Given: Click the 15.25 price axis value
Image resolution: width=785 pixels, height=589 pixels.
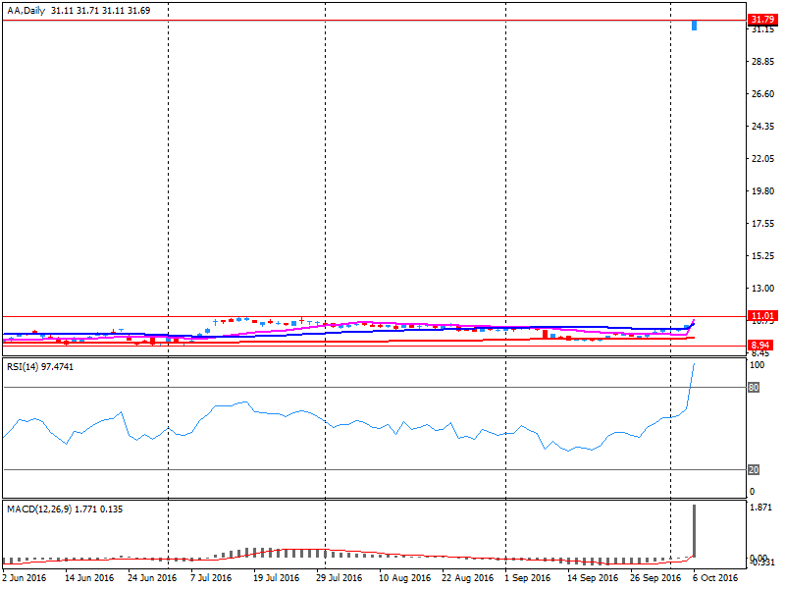Looking at the screenshot, I should pos(763,256).
